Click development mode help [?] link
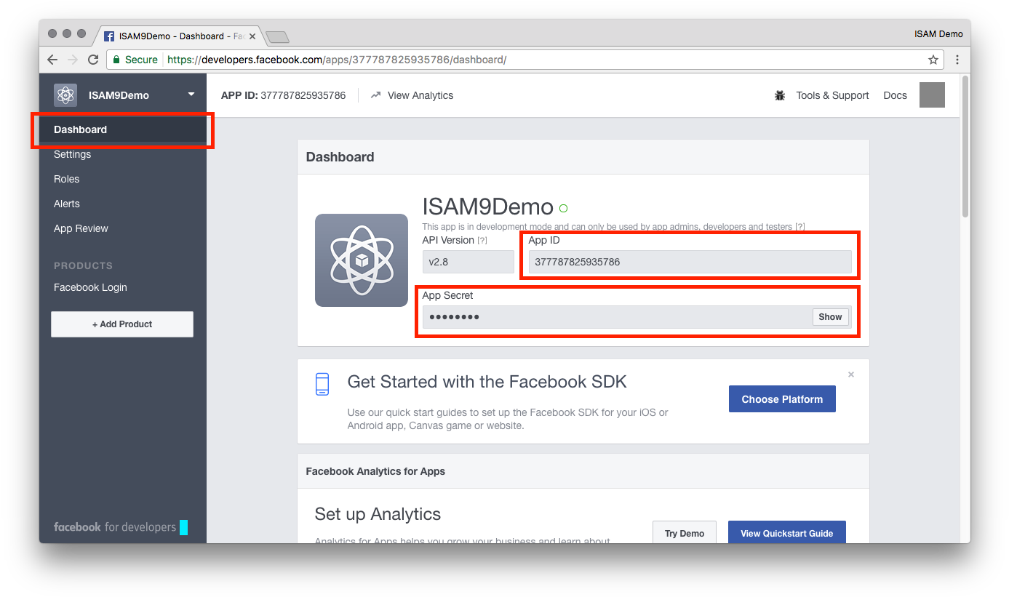The image size is (1009, 597). click(799, 227)
